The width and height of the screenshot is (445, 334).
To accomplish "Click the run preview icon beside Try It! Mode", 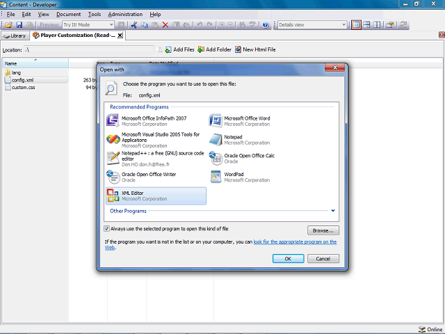I will 121,25.
